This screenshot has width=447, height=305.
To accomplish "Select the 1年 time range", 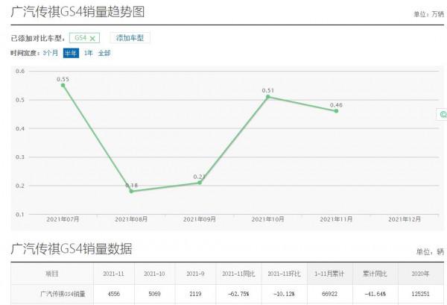I will pyautogui.click(x=89, y=53).
